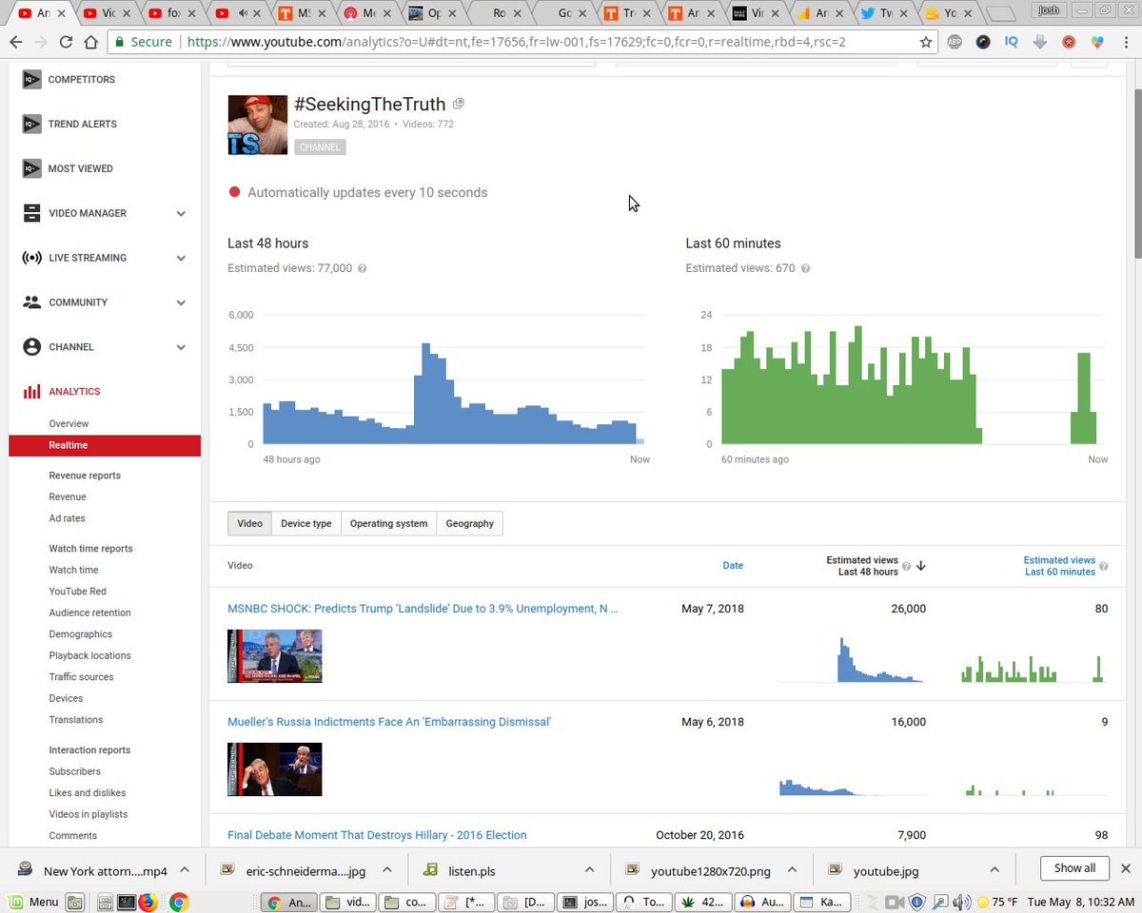Viewport: 1142px width, 913px height.
Task: Click help icon in Last 60 minutes column header
Action: (x=1104, y=567)
